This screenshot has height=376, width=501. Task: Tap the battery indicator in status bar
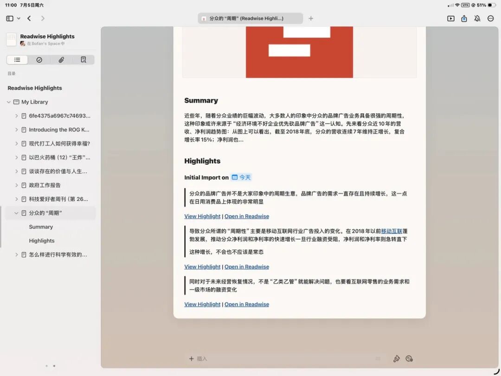(x=491, y=5)
